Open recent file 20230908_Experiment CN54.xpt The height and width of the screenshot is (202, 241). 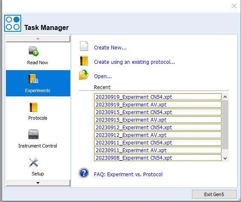tap(158, 158)
